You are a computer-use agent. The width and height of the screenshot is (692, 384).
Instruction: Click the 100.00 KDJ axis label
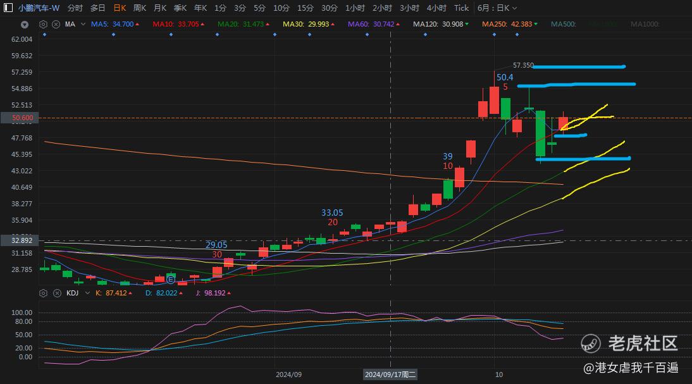coord(22,313)
